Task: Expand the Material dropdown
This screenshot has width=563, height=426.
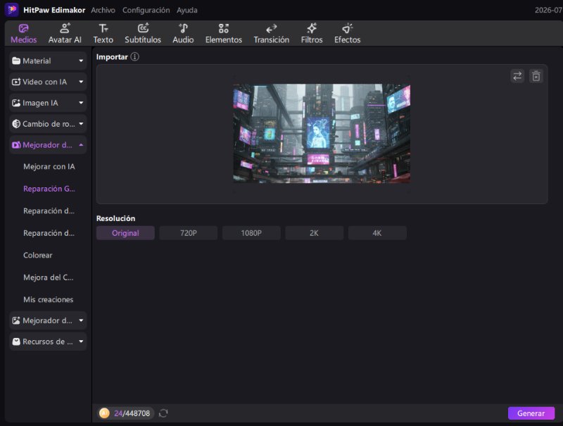Action: pos(48,61)
